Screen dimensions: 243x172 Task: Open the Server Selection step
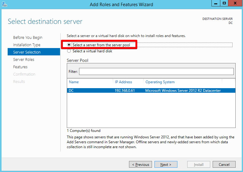click(x=34, y=52)
